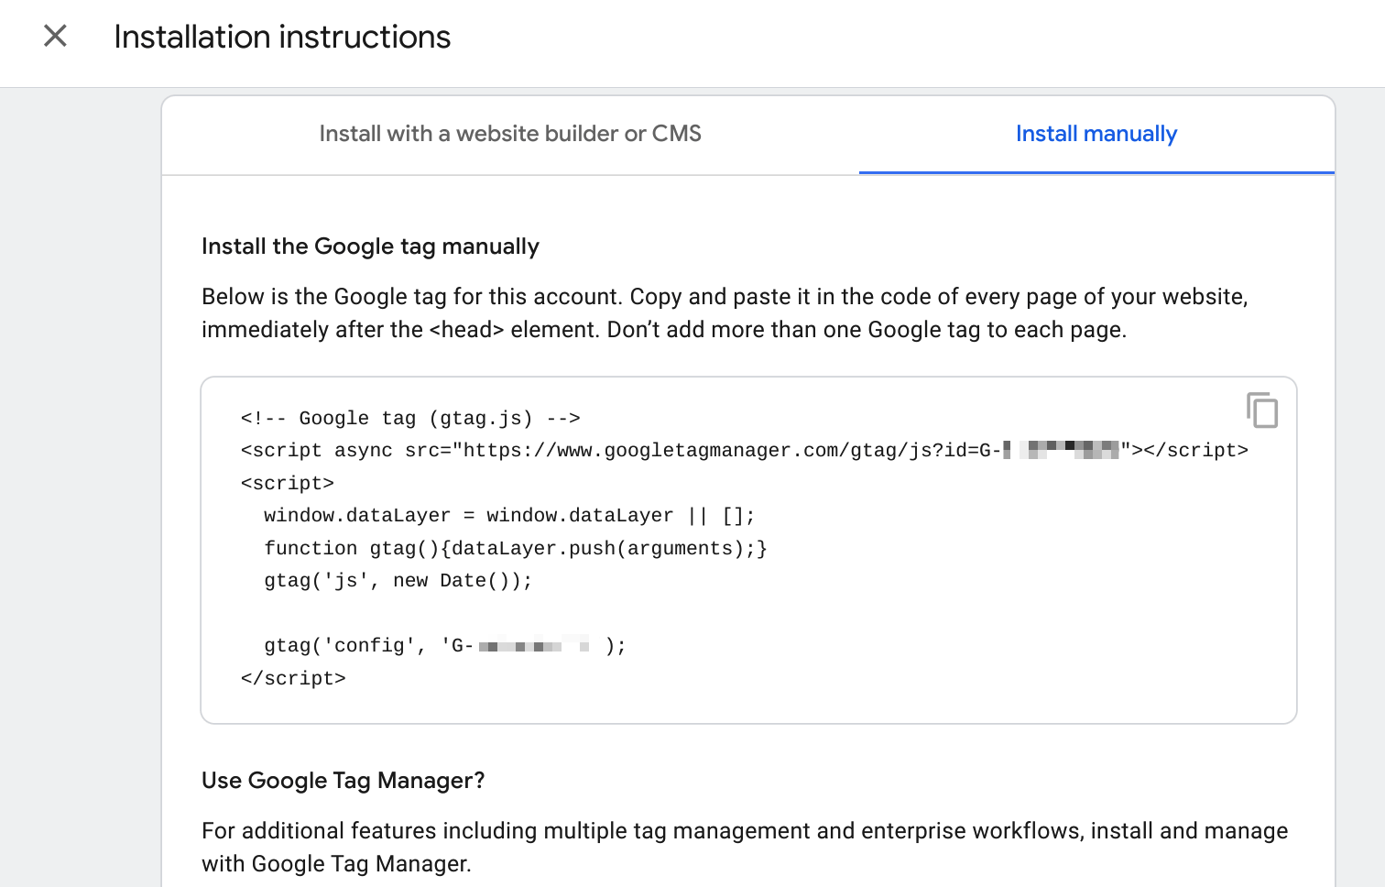Click the Use Google Tag Manager heading
The height and width of the screenshot is (887, 1385).
pyautogui.click(x=344, y=780)
